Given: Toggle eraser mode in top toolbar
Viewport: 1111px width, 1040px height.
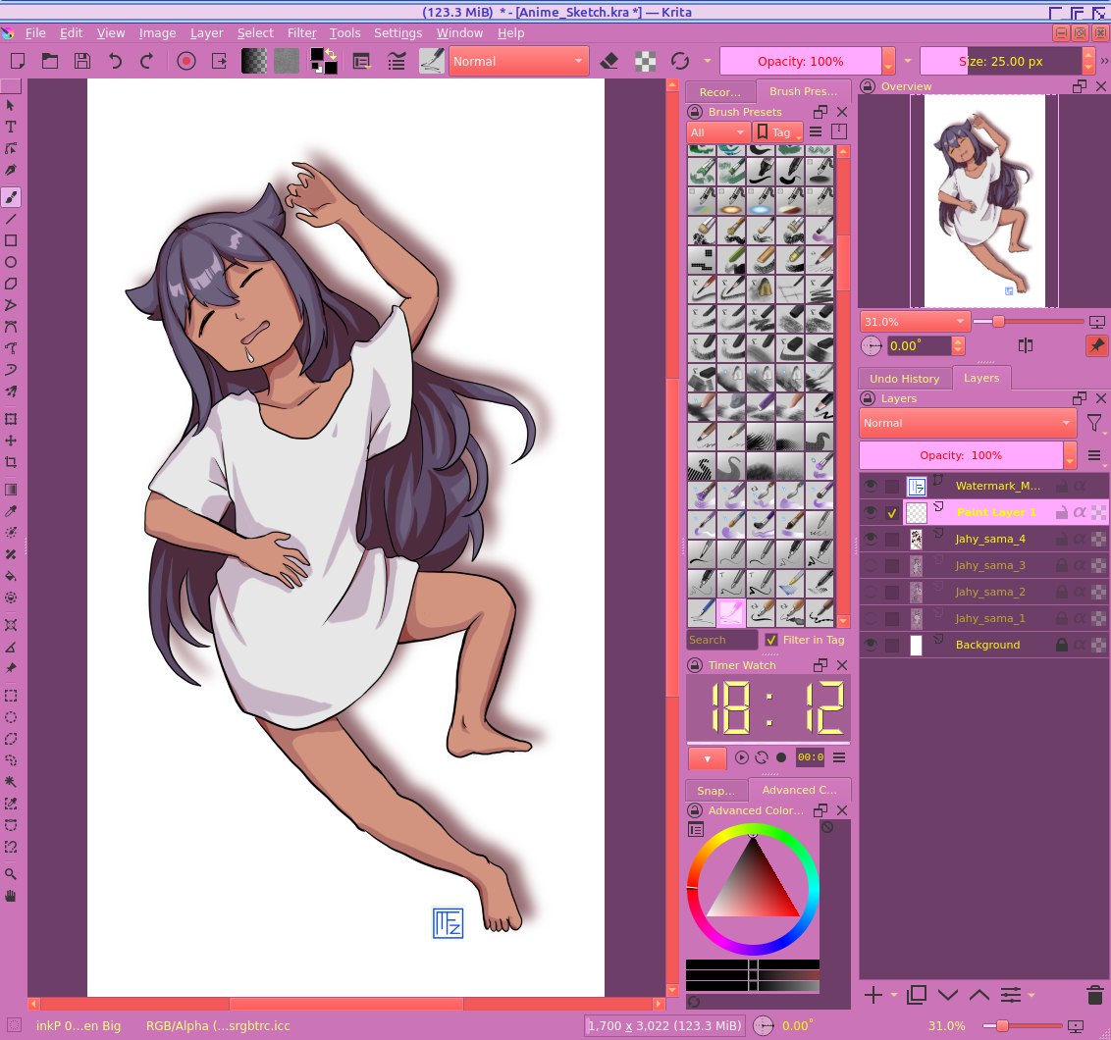Looking at the screenshot, I should pyautogui.click(x=608, y=61).
